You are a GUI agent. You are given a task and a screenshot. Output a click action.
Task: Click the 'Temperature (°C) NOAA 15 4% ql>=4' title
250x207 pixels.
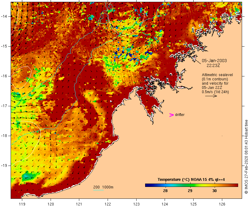click(191, 180)
